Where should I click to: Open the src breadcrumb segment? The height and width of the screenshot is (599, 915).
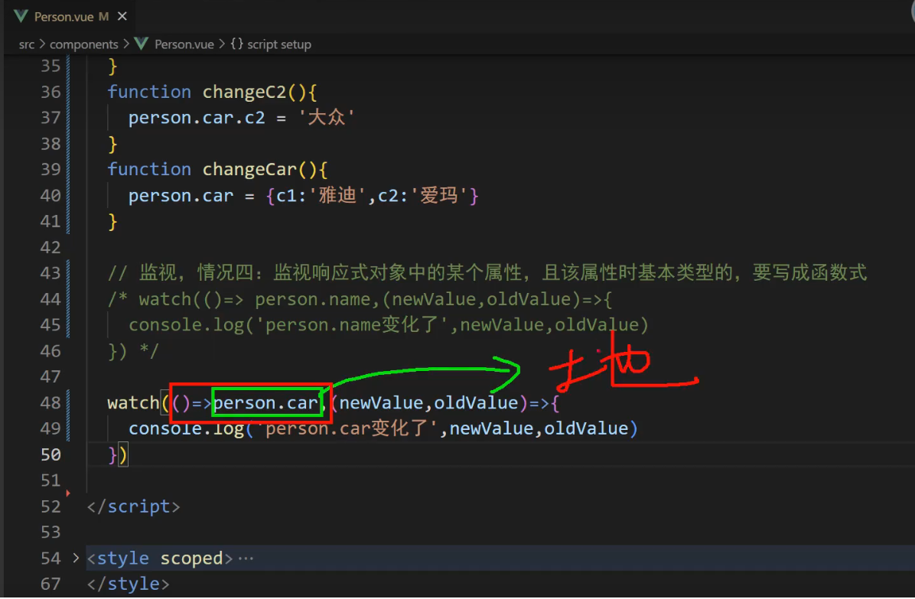[x=26, y=44]
